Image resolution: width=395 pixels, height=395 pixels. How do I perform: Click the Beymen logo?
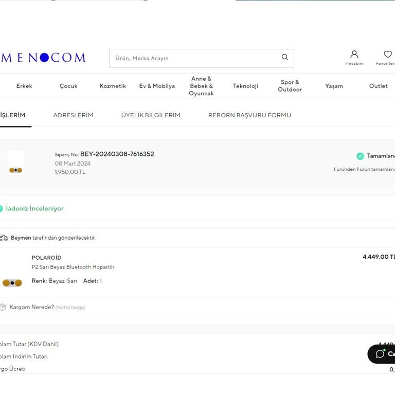tap(43, 58)
